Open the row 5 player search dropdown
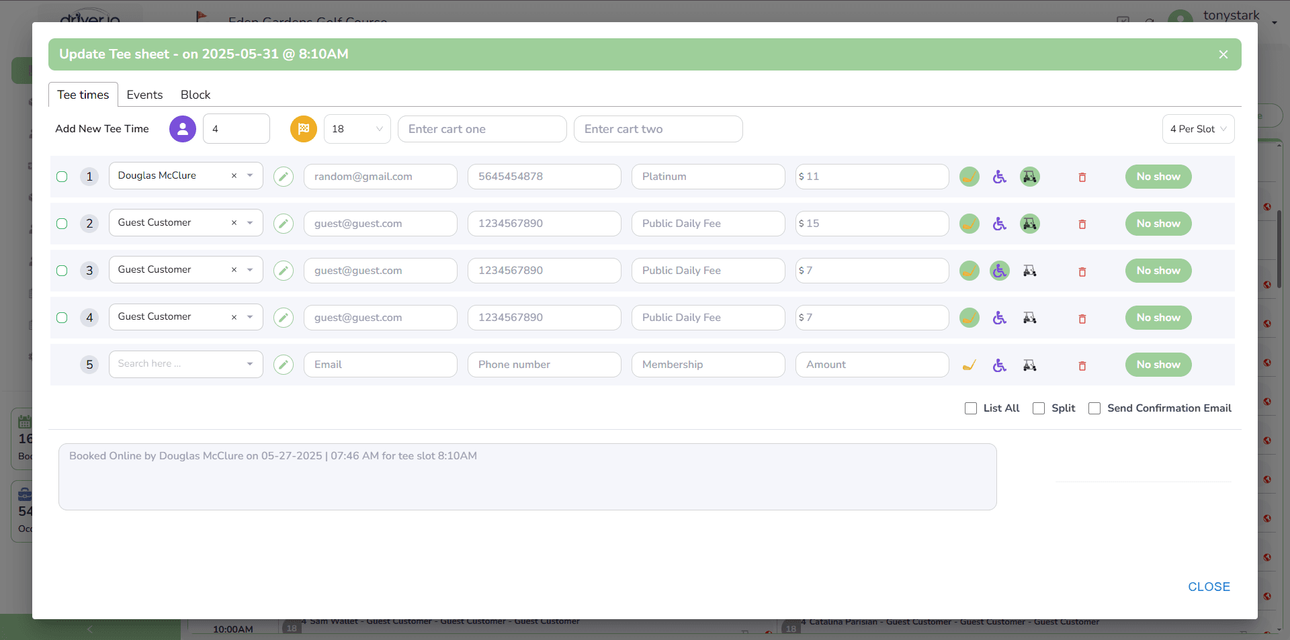The height and width of the screenshot is (640, 1290). (185, 364)
